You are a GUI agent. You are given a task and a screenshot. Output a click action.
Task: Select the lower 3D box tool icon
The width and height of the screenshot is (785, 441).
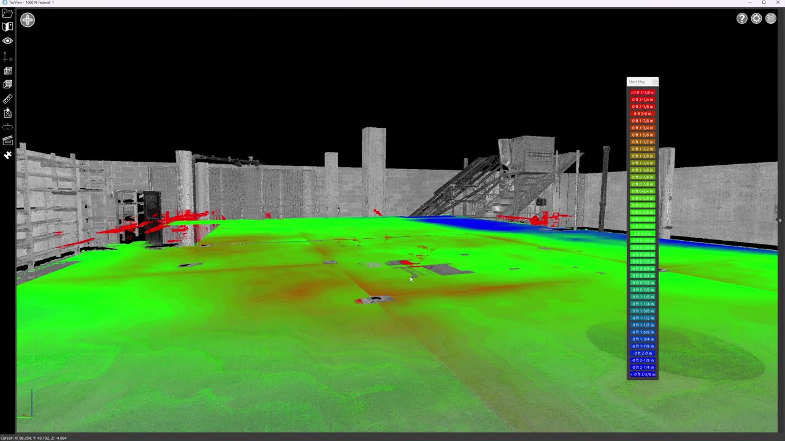(x=7, y=85)
